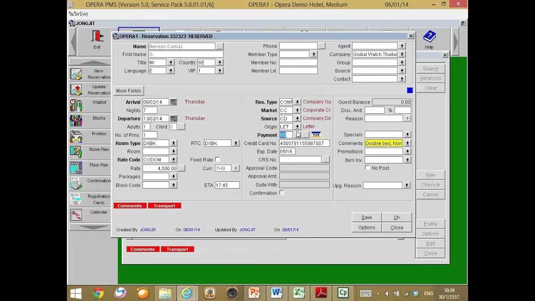Screen dimensions: 535x301
Task: Launch Google Chrome from taskbar
Action: pyautogui.click(x=98, y=293)
